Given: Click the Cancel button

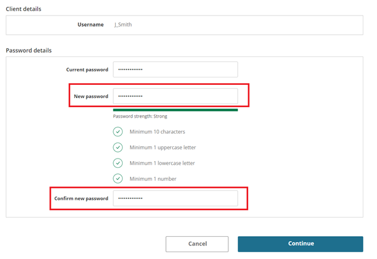Looking at the screenshot, I should coord(197,244).
